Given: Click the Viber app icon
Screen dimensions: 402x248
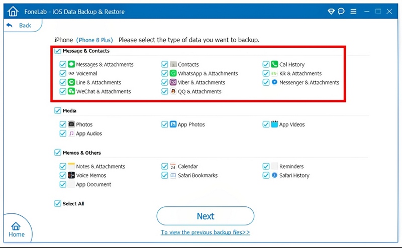Looking at the screenshot, I should point(173,82).
